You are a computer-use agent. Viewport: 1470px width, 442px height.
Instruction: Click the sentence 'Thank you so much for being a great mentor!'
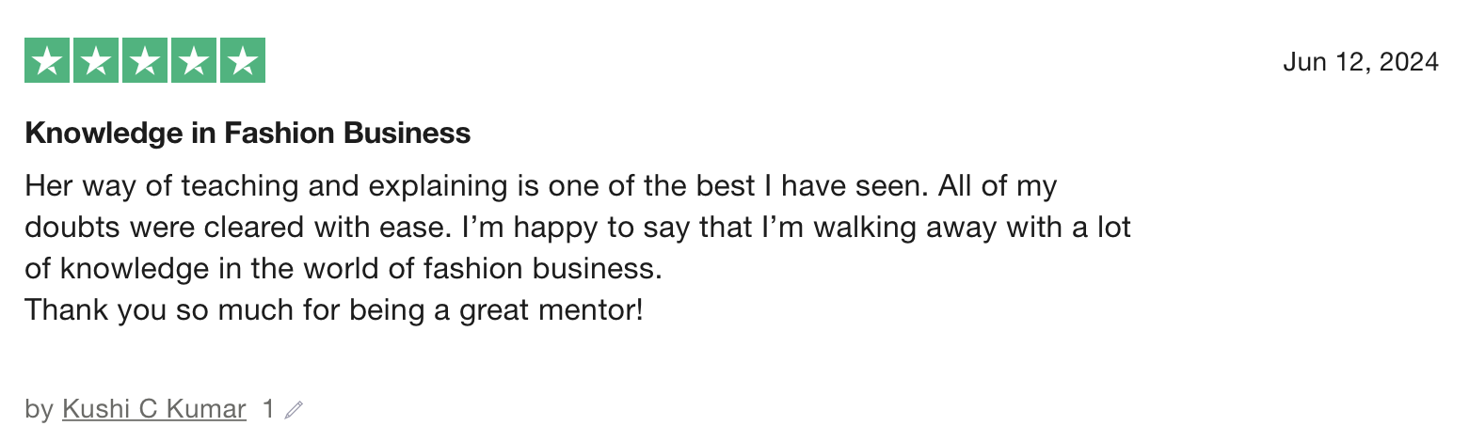(334, 309)
